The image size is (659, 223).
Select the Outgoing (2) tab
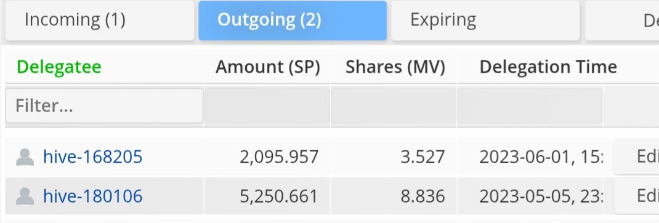pyautogui.click(x=293, y=20)
